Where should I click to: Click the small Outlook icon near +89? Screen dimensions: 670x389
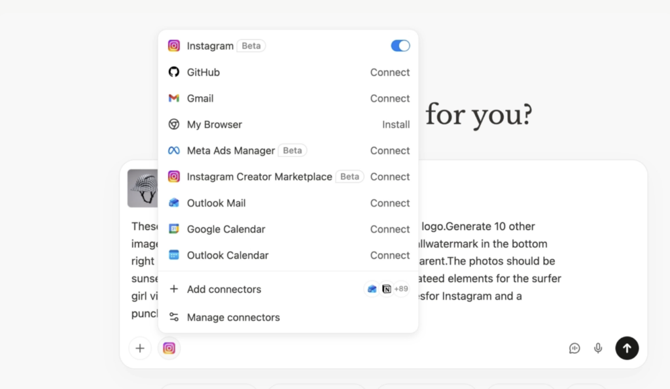point(372,289)
